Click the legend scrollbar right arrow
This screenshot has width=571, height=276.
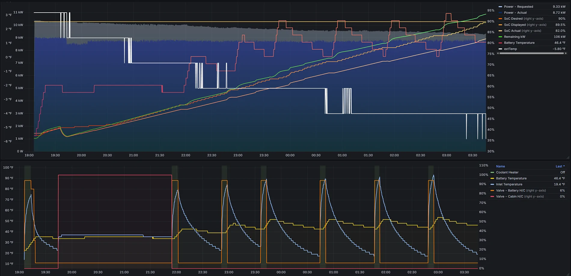566,53
